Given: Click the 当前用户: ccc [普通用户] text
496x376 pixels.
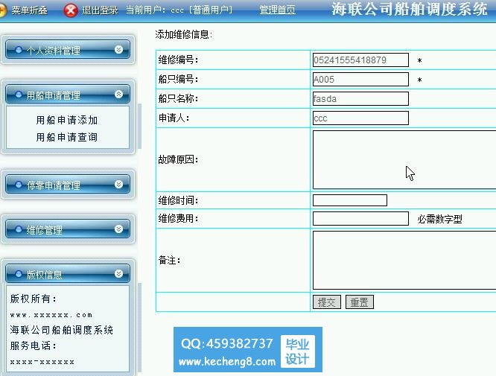Looking at the screenshot, I should pyautogui.click(x=179, y=10).
